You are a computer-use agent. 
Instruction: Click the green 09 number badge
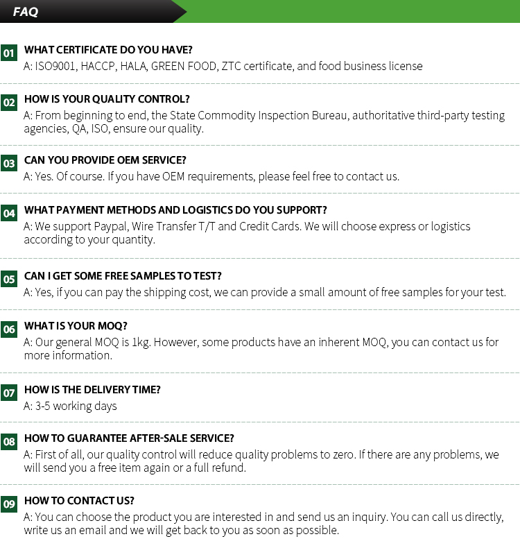coord(9,504)
